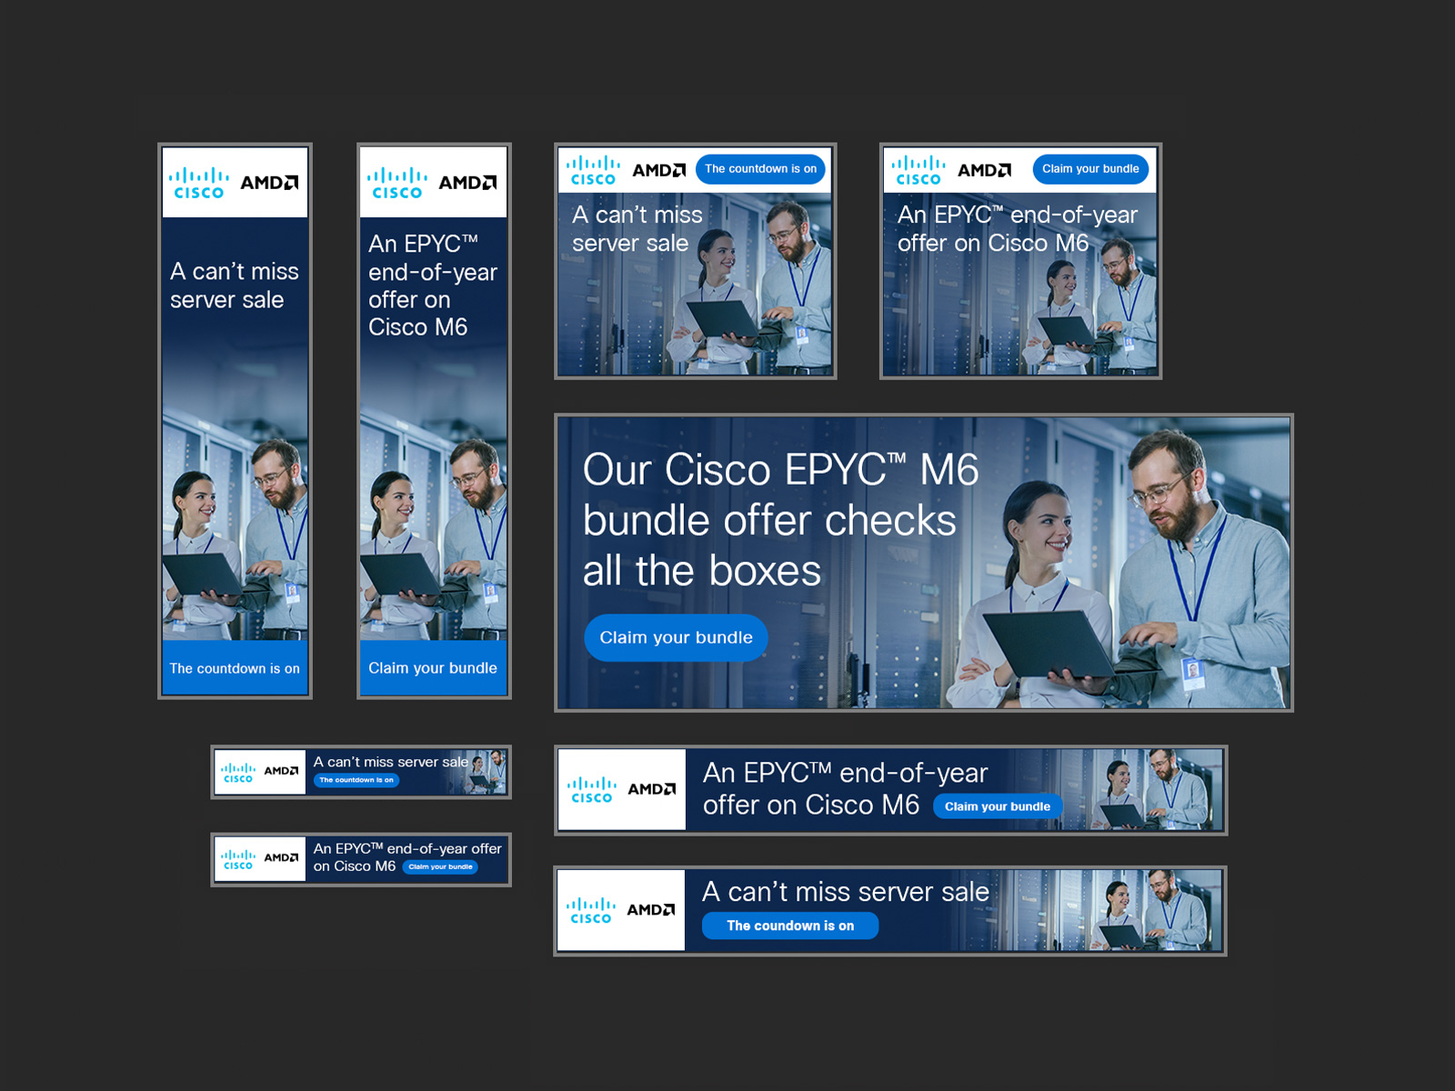Click 'An EPYC end-of-year offer' text in small strip banner
This screenshot has height=1091, width=1455.
[x=407, y=856]
